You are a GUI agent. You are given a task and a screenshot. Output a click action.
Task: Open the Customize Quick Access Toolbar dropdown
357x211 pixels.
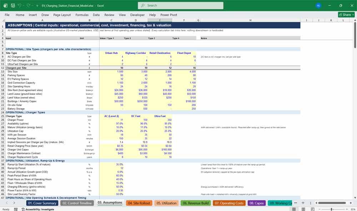pos(37,6)
